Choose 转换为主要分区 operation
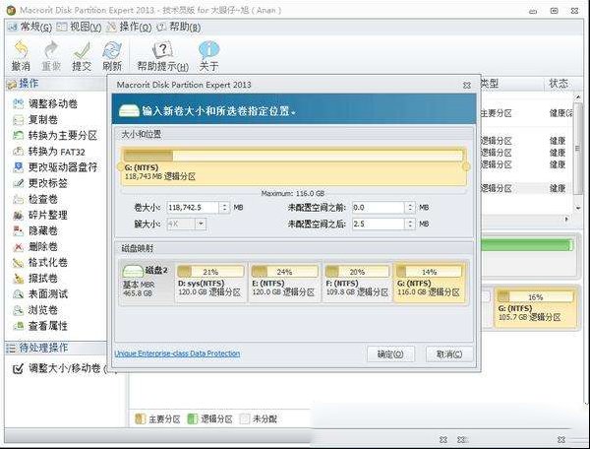Image resolution: width=590 pixels, height=449 pixels. pos(54,136)
